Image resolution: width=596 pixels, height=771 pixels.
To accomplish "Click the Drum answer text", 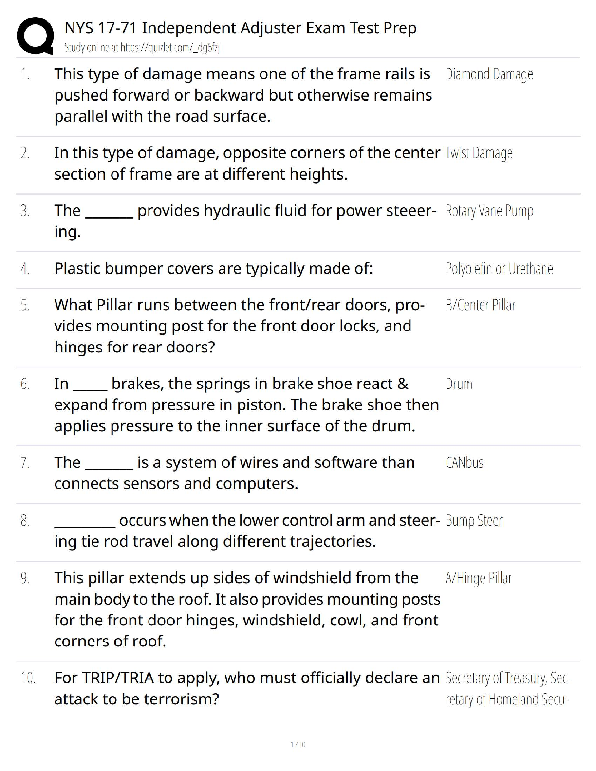I will point(459,384).
